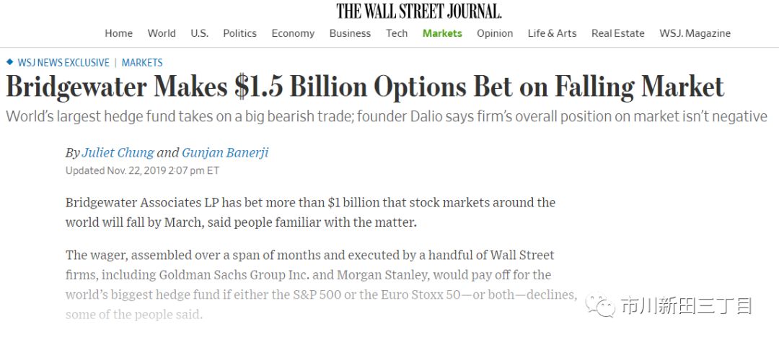This screenshot has width=779, height=340.
Task: Open WSJ. Magazine from the navigation
Action: pos(695,33)
